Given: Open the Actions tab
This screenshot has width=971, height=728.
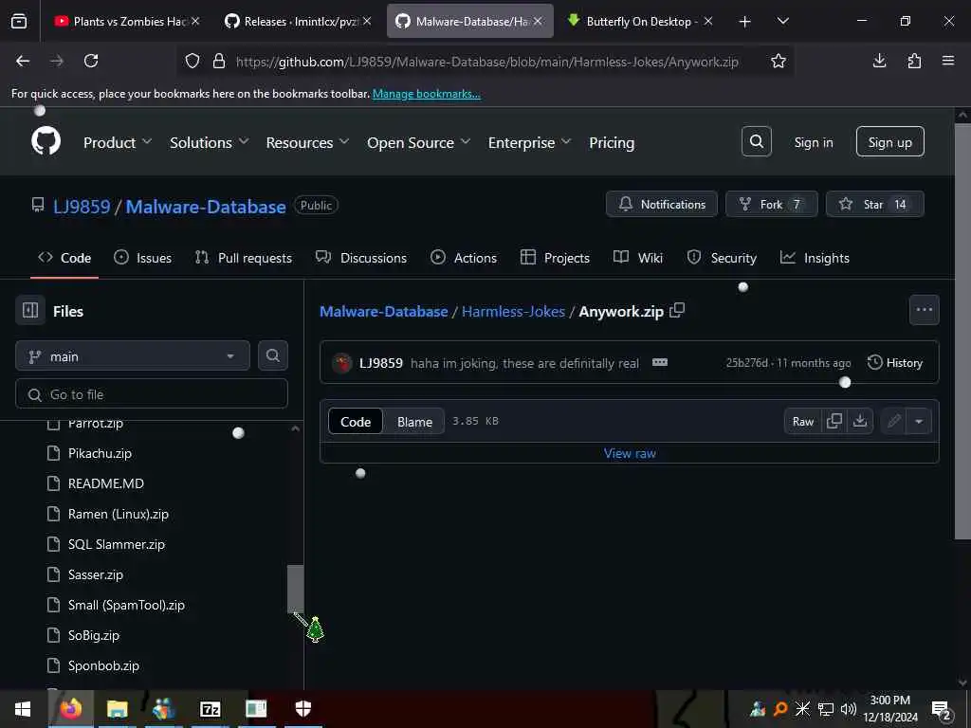Looking at the screenshot, I should 463,258.
